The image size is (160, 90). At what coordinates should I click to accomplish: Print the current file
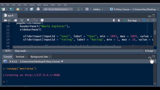coord(38,9)
